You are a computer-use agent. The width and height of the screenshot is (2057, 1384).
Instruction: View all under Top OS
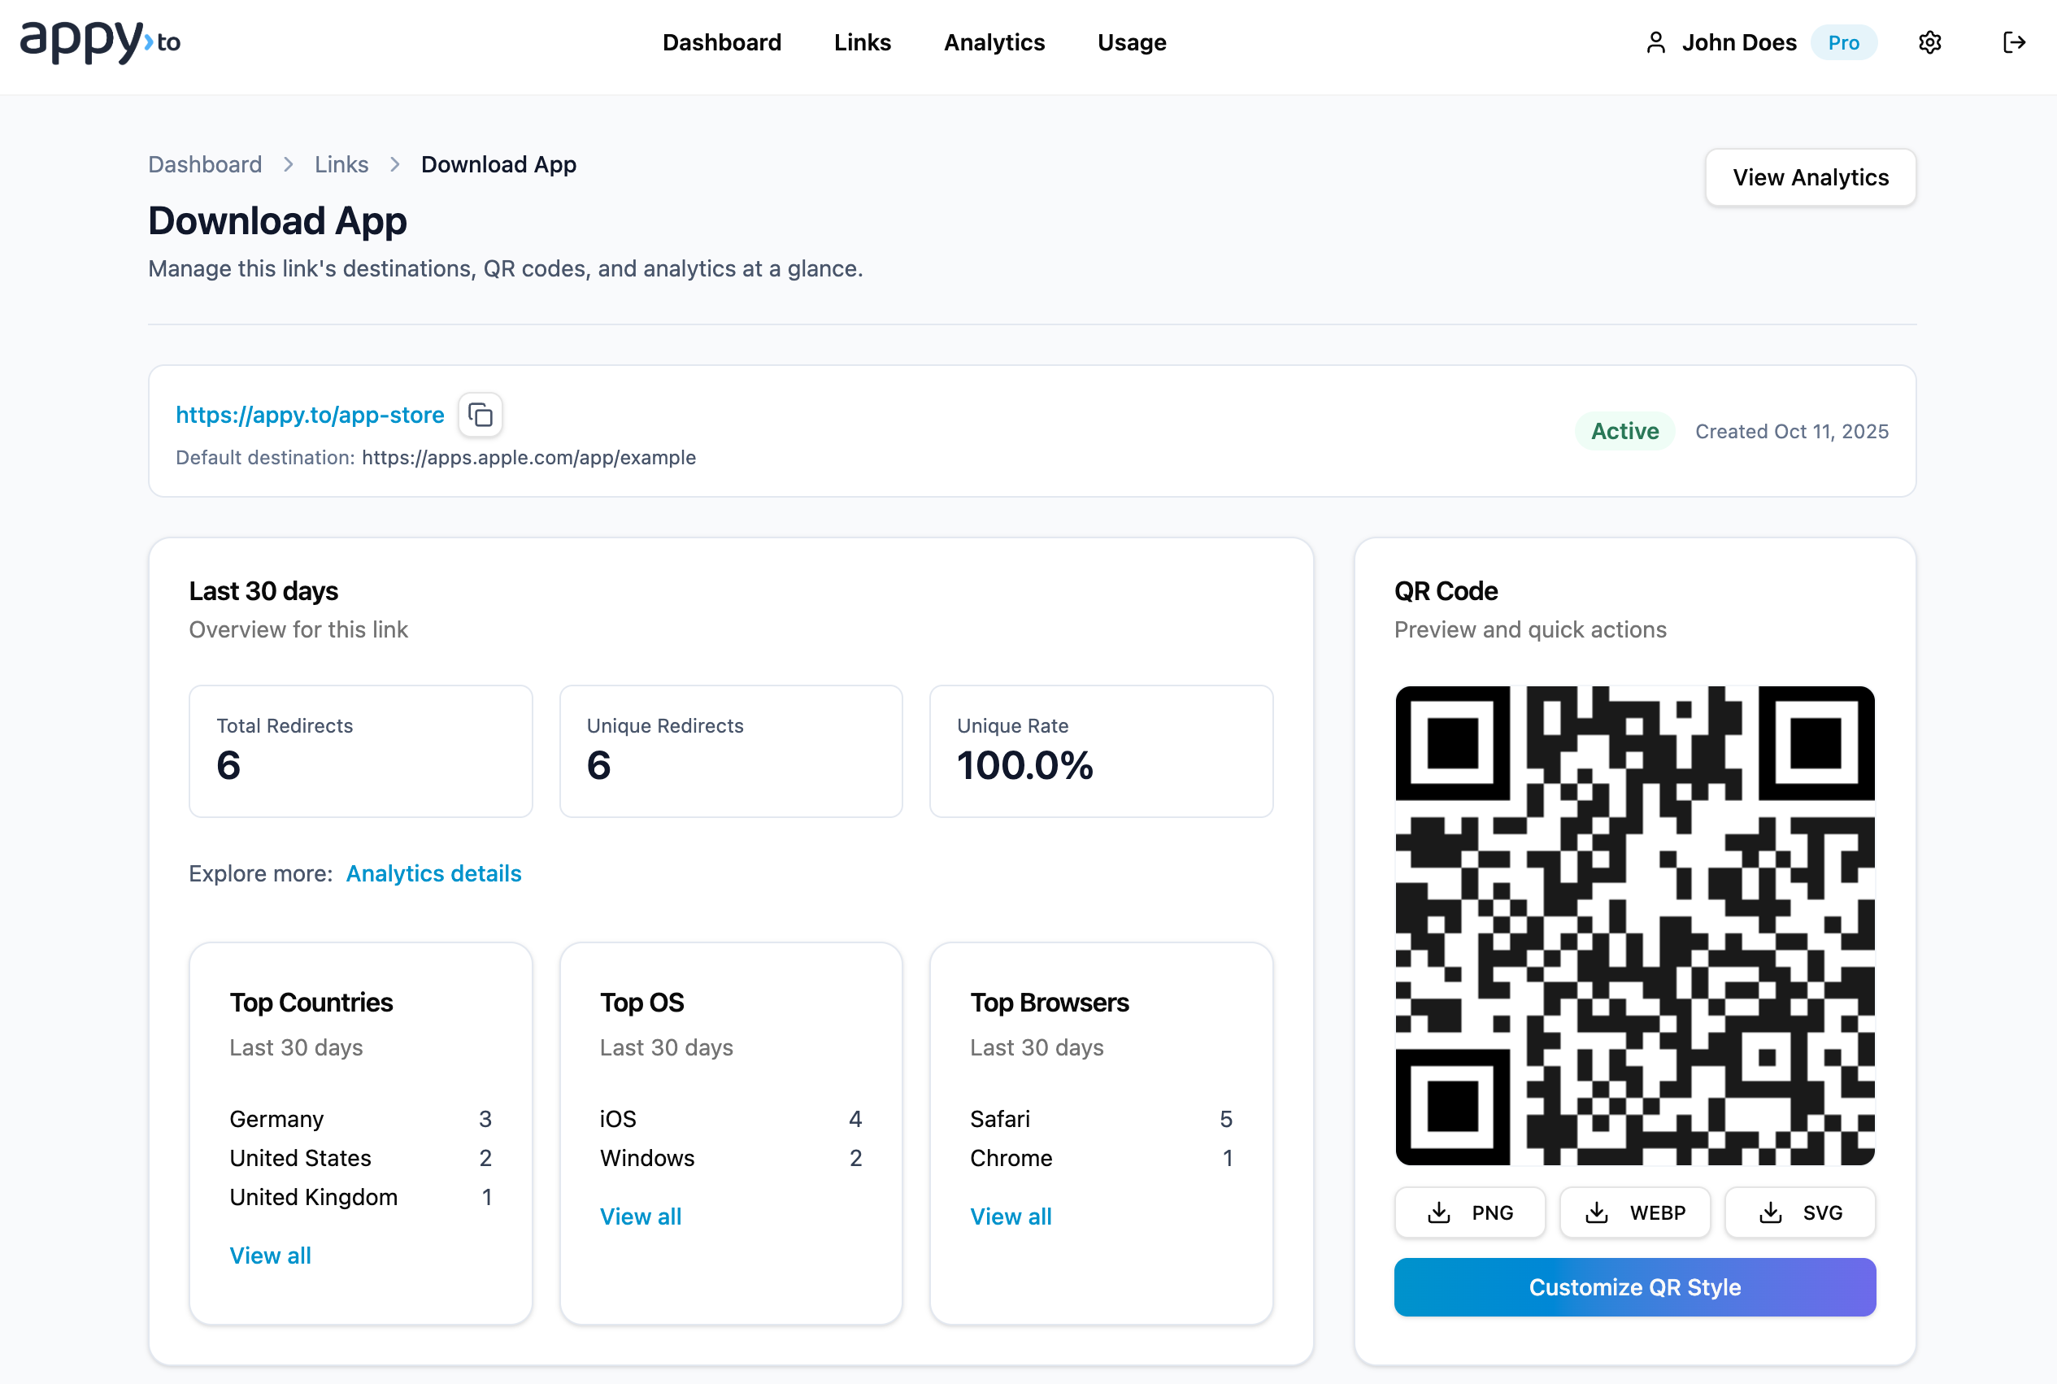641,1216
